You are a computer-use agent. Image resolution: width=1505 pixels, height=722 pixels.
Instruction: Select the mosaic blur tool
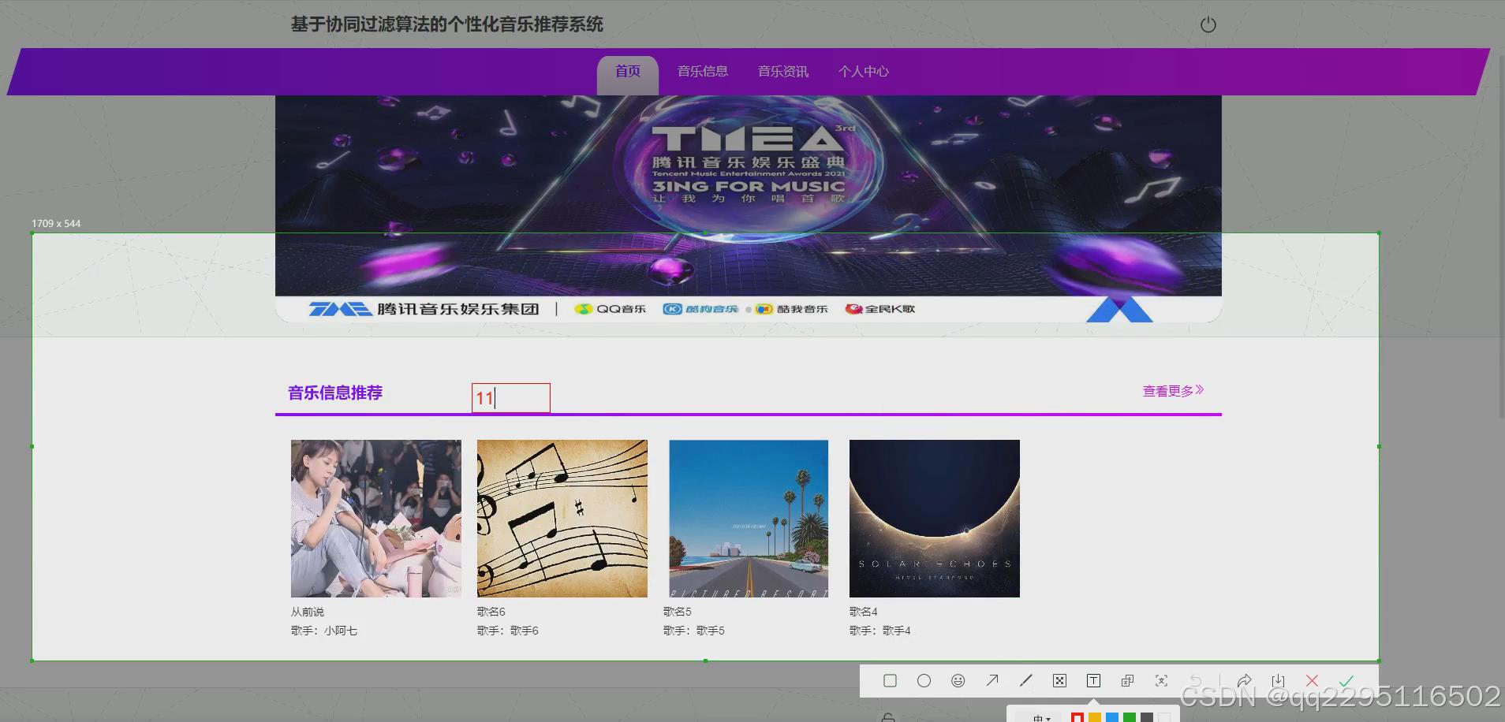1059,680
